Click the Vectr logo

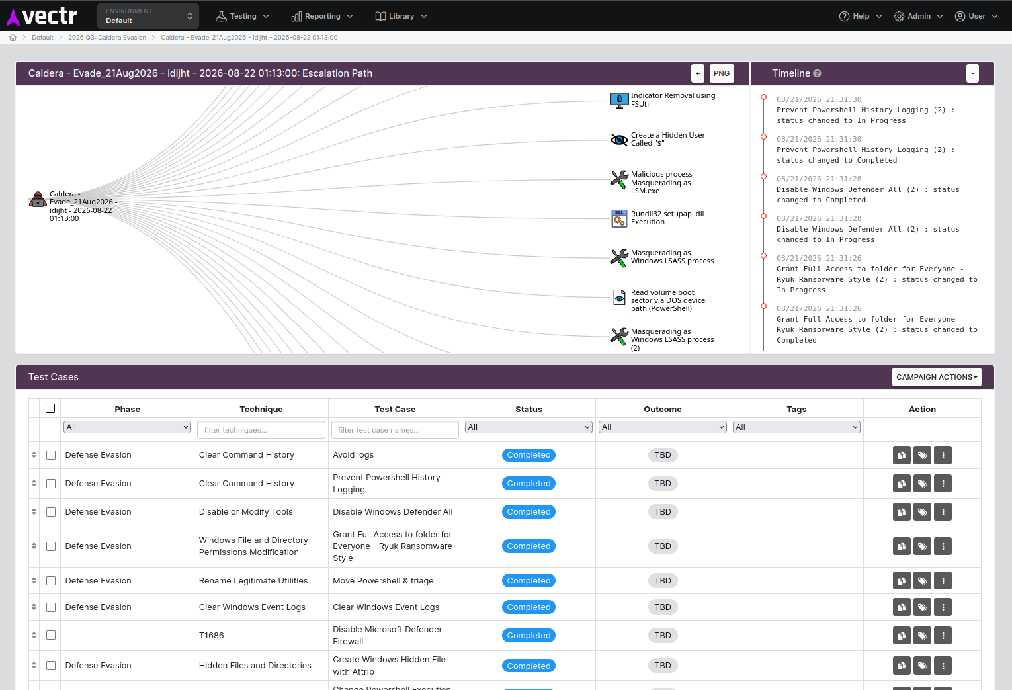[x=42, y=16]
